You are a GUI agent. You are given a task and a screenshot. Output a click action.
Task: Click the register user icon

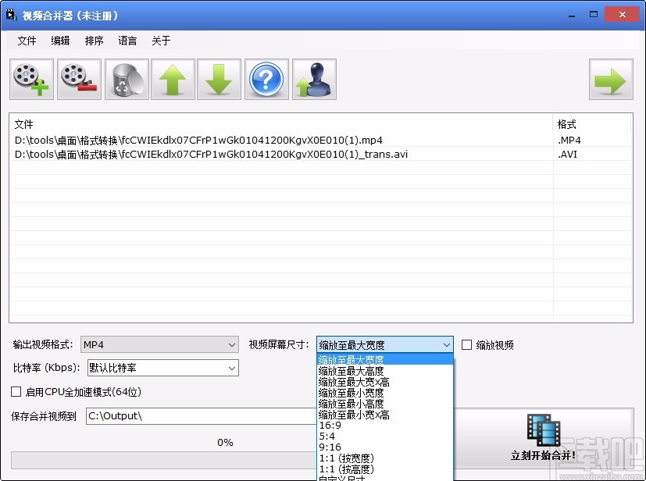[312, 79]
